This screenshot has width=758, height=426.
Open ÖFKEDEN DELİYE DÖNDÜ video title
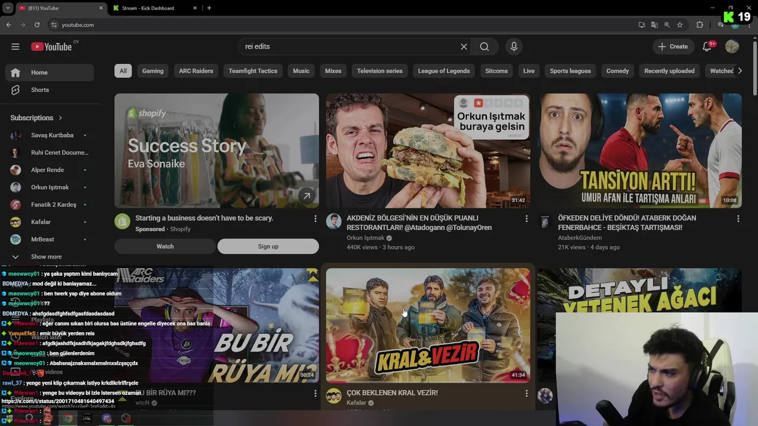(627, 222)
